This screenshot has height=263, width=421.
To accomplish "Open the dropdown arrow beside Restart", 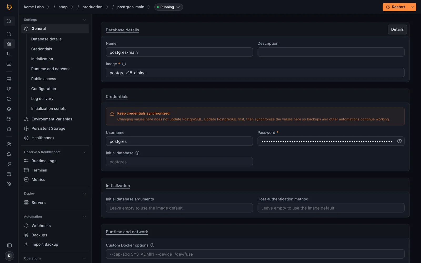I will (412, 7).
